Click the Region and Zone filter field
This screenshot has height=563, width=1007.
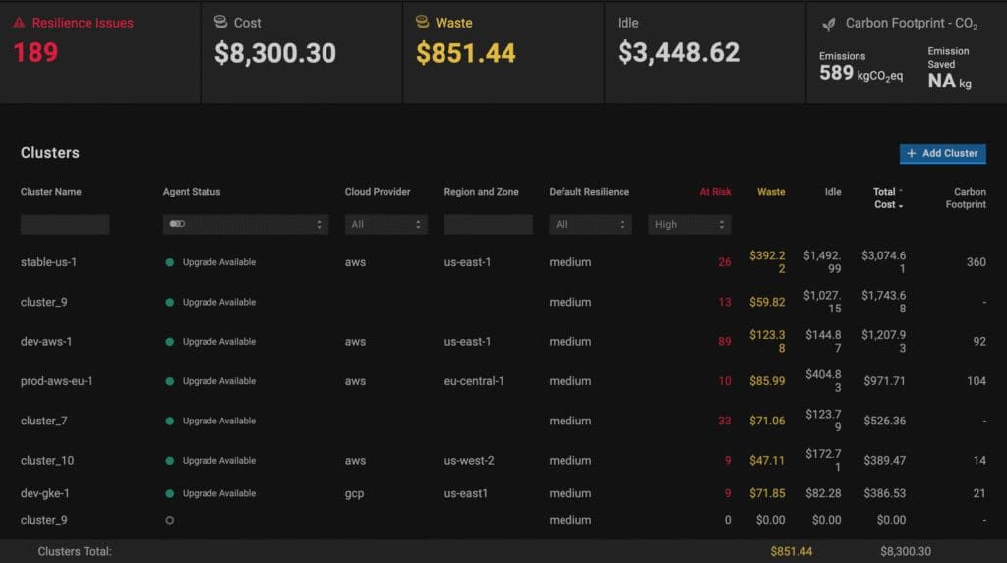pos(488,224)
